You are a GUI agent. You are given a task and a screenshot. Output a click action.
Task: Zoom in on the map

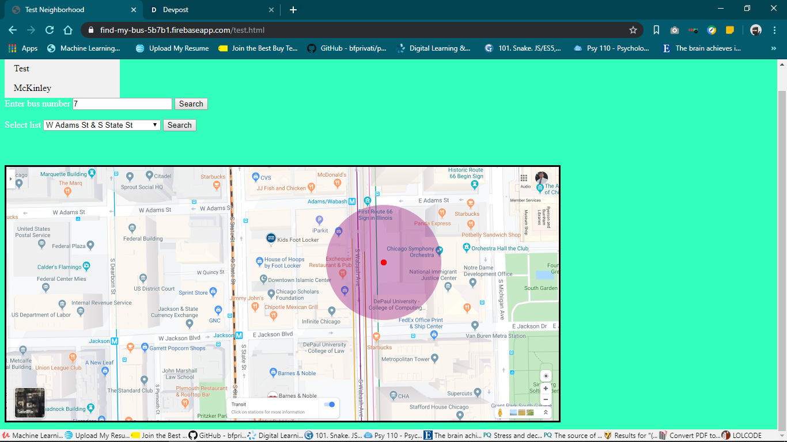(x=546, y=388)
